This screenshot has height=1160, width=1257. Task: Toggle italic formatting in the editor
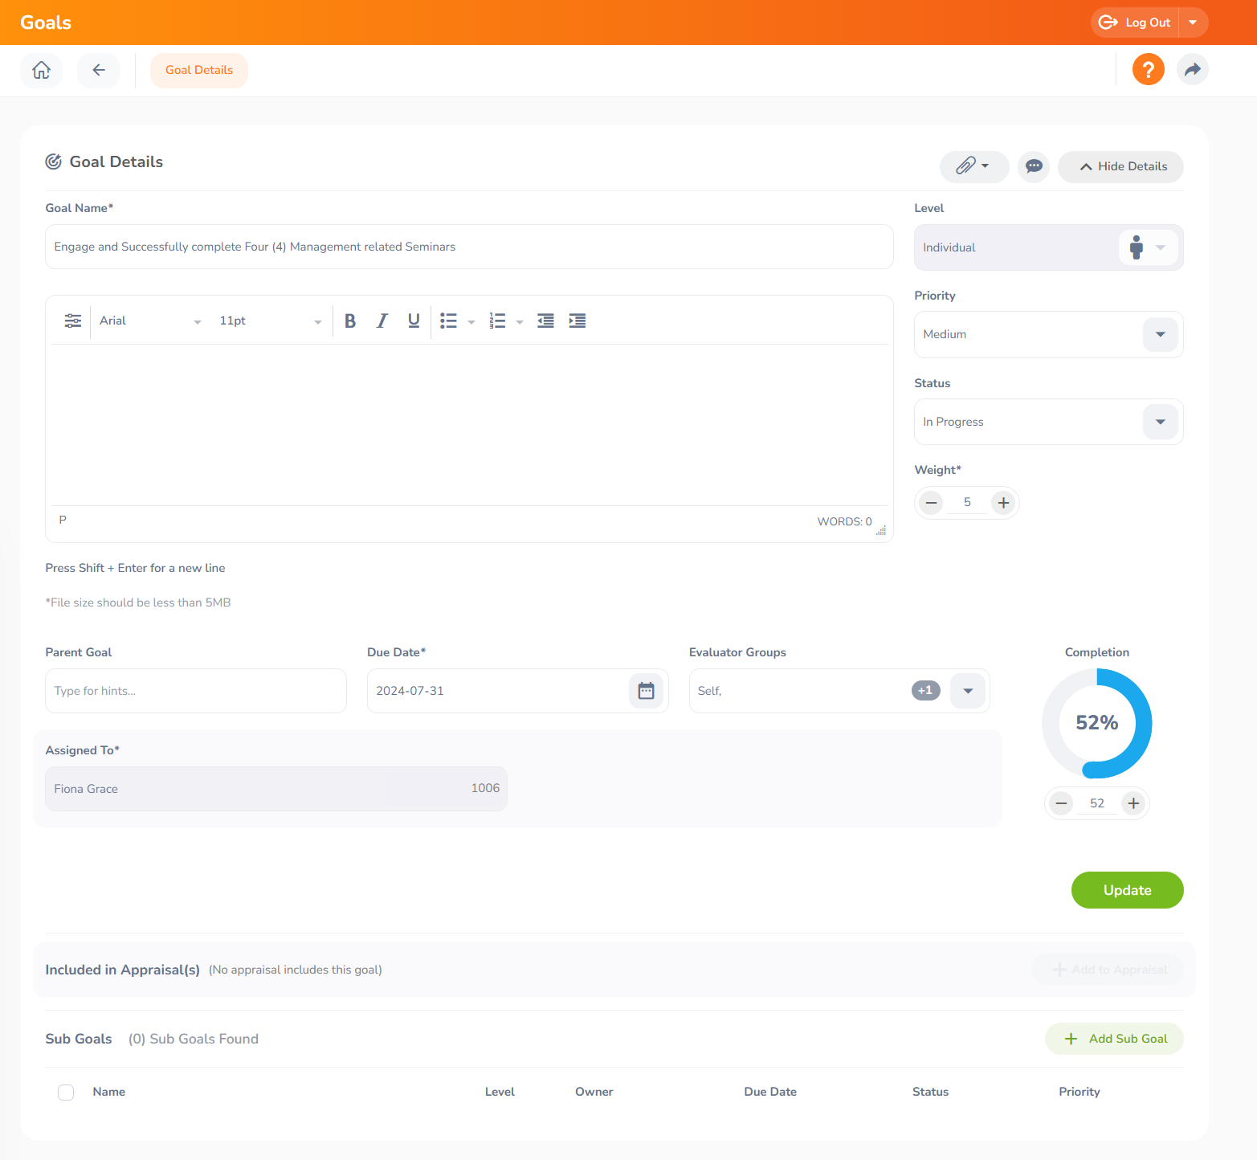tap(382, 321)
